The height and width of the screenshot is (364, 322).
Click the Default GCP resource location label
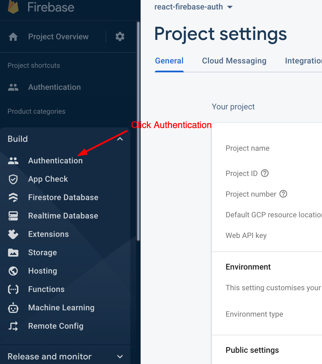click(x=274, y=215)
